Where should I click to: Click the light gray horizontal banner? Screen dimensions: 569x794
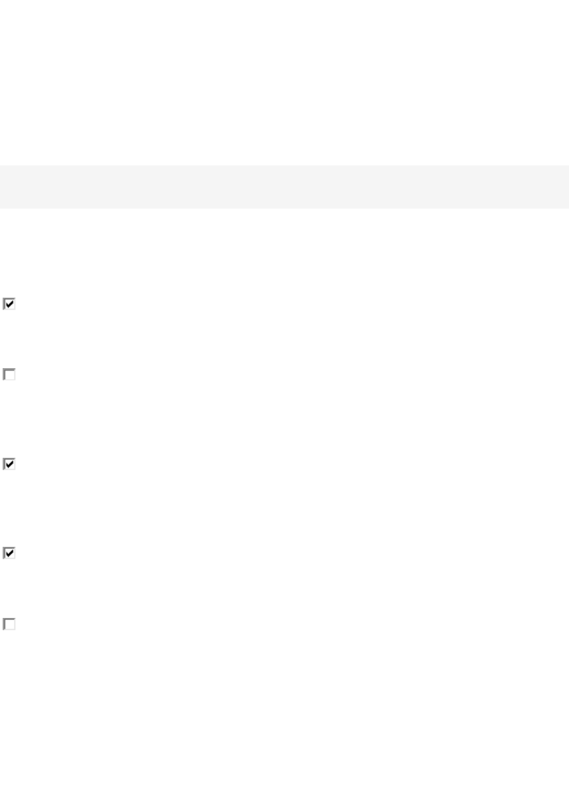click(284, 187)
